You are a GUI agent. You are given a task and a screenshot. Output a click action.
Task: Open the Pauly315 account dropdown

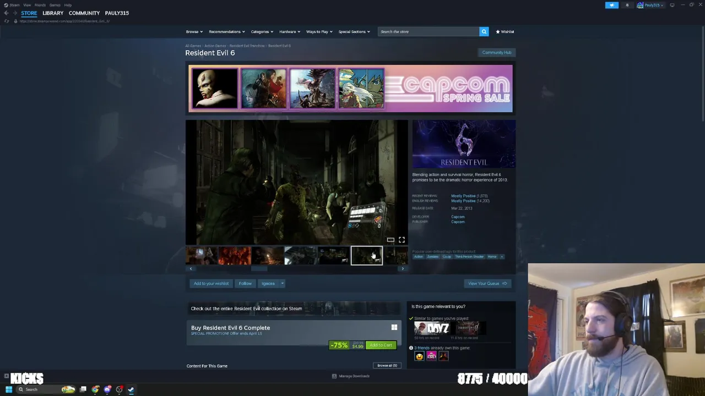(650, 5)
